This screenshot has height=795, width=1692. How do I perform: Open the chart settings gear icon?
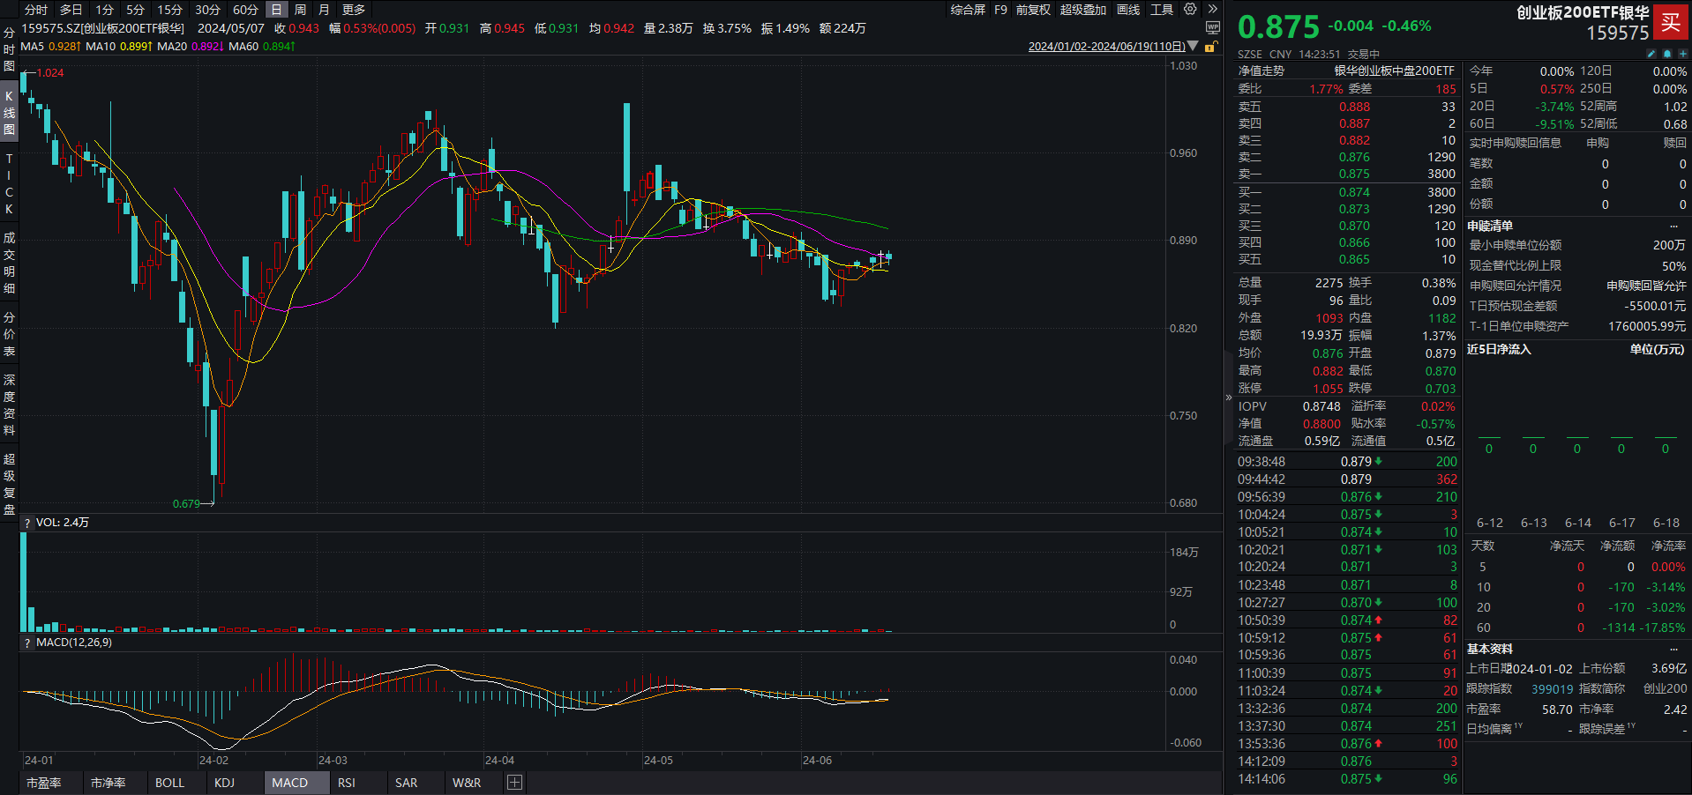pyautogui.click(x=1190, y=10)
